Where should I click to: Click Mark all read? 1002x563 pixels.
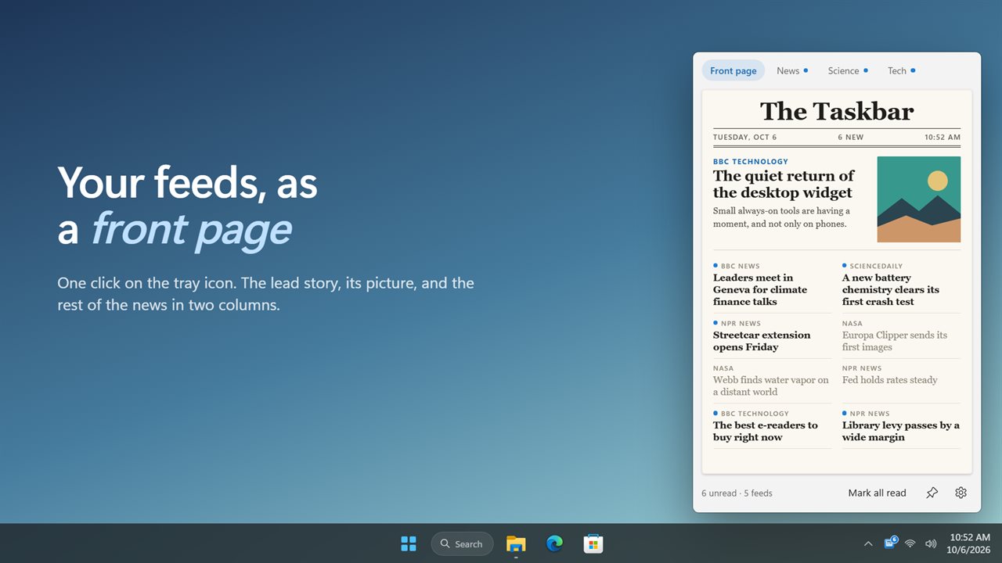tap(877, 493)
